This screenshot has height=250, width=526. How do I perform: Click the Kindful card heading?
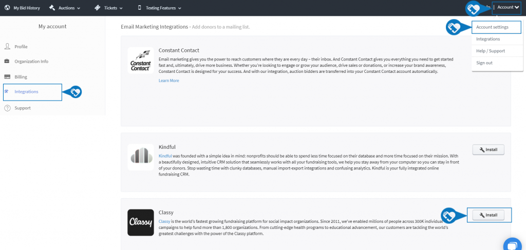(x=167, y=147)
